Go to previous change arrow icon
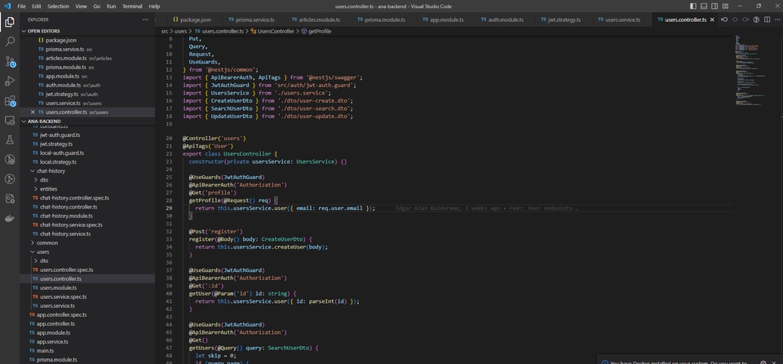 (x=724, y=20)
